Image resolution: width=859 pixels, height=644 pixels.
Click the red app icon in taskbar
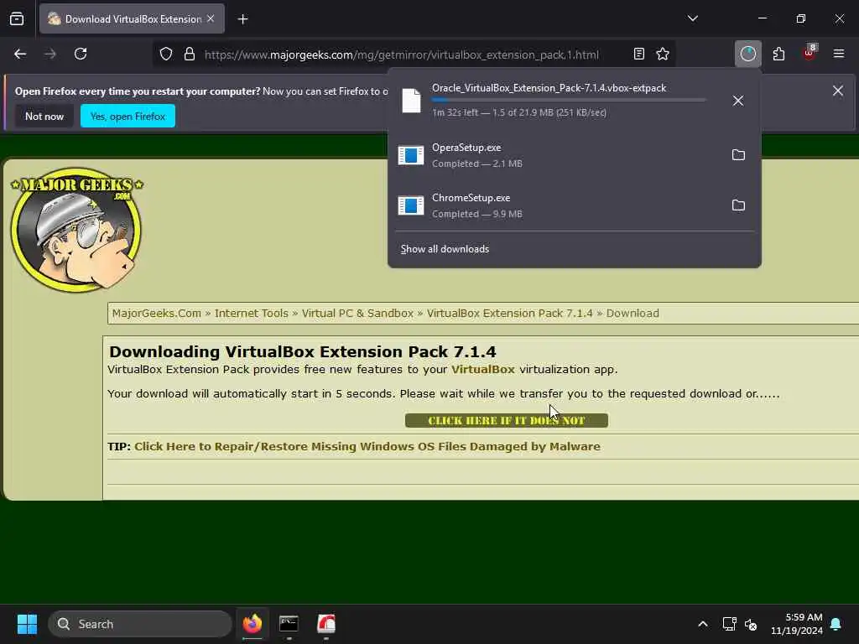tap(326, 624)
